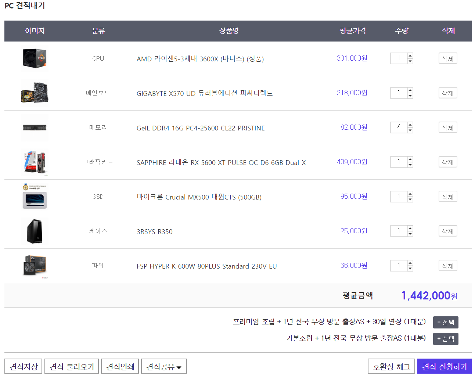The width and height of the screenshot is (475, 381).
Task: Open the SAPPHIRE RX 5600 XT thumbnail
Action: pos(35,162)
